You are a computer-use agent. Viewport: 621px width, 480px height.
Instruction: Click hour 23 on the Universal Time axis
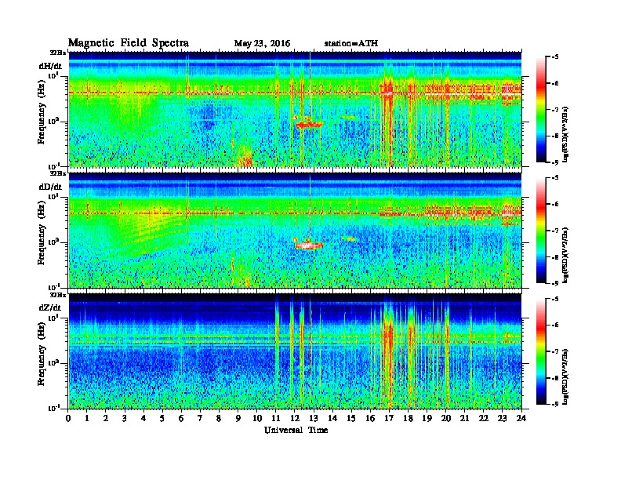502,418
